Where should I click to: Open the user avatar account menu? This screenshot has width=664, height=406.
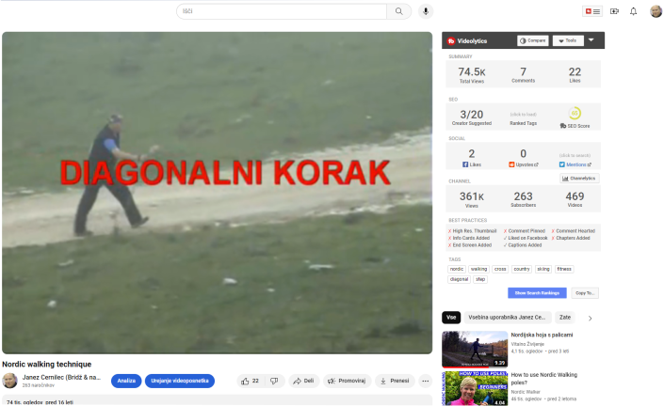click(x=656, y=11)
